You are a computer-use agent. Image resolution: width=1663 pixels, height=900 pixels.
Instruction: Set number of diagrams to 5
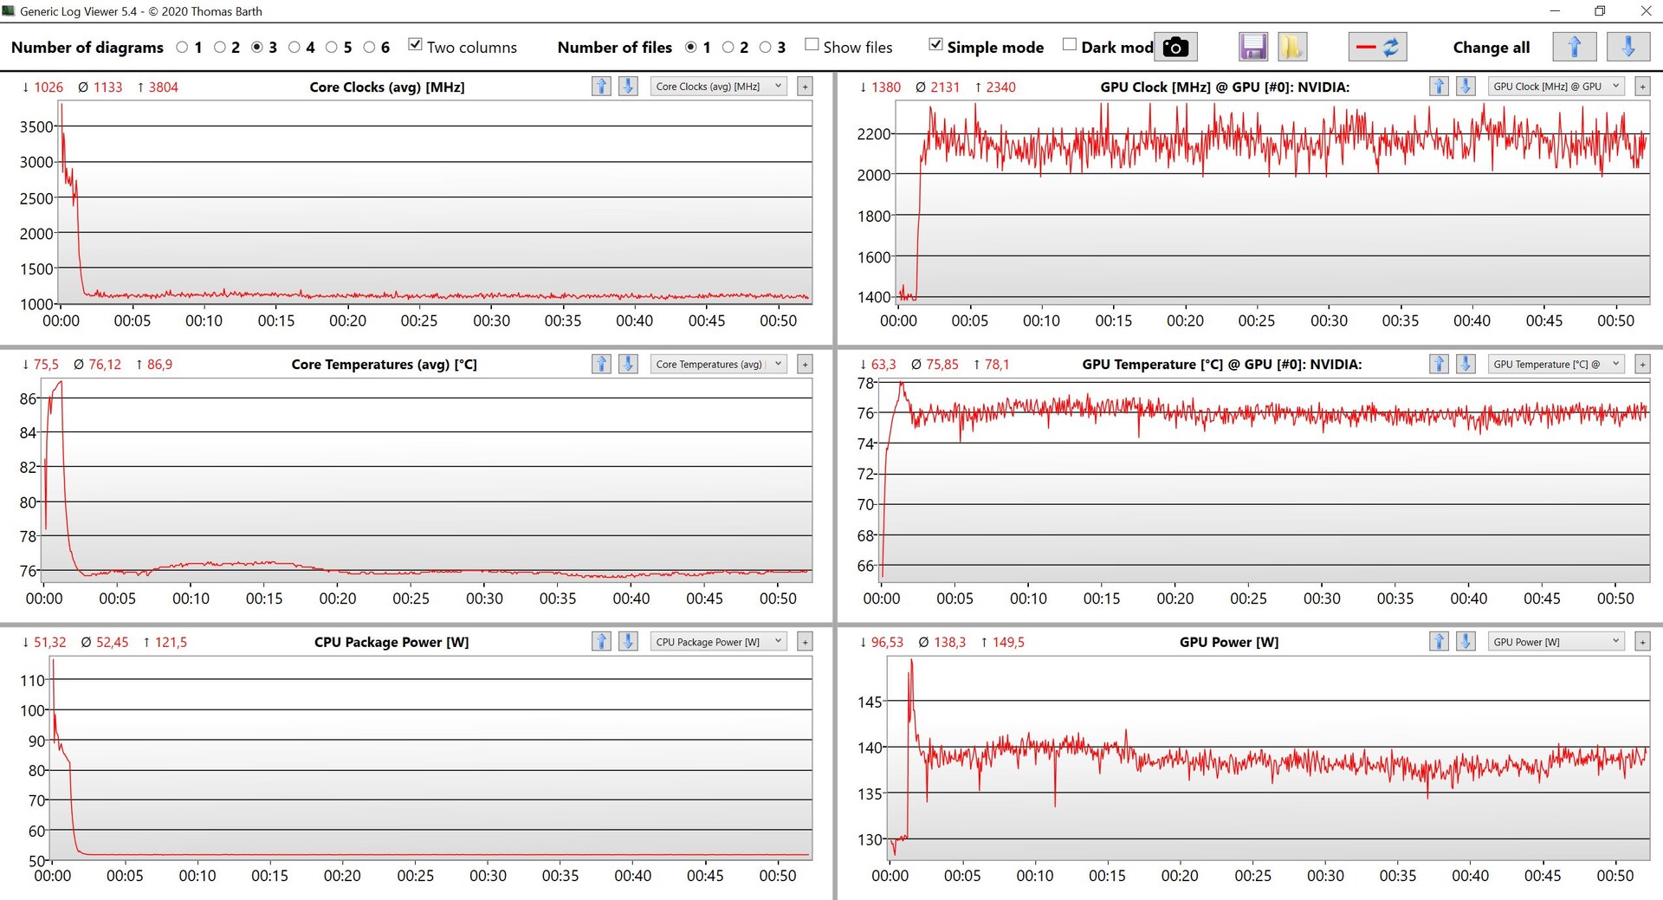coord(332,47)
